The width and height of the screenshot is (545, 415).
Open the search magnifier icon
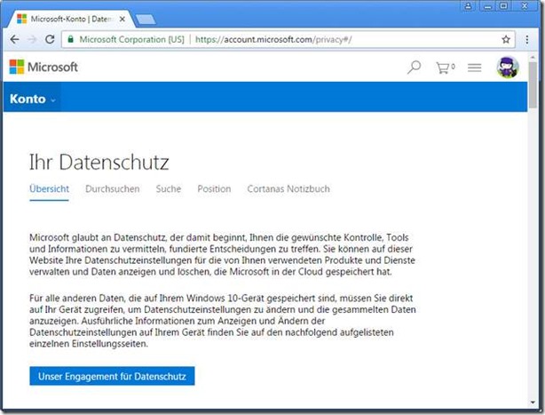pos(414,68)
